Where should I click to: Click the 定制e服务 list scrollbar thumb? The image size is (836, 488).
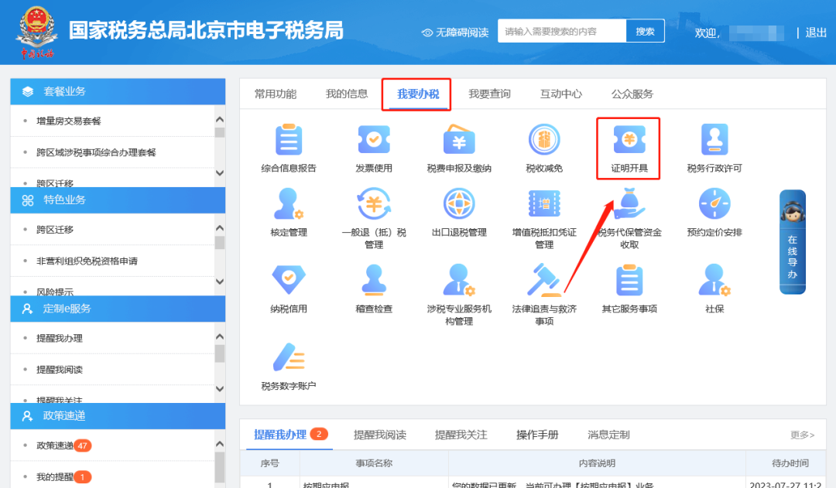[x=220, y=353]
